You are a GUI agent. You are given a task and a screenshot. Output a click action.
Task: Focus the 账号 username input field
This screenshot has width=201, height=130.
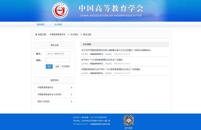coord(58,54)
